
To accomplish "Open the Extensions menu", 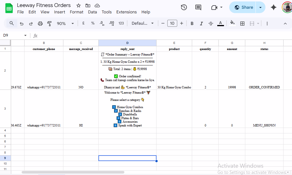I will 126,12.
